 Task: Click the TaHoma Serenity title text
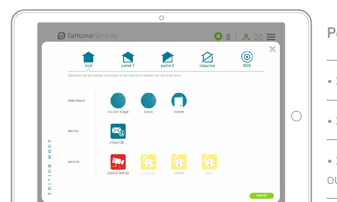pos(92,35)
